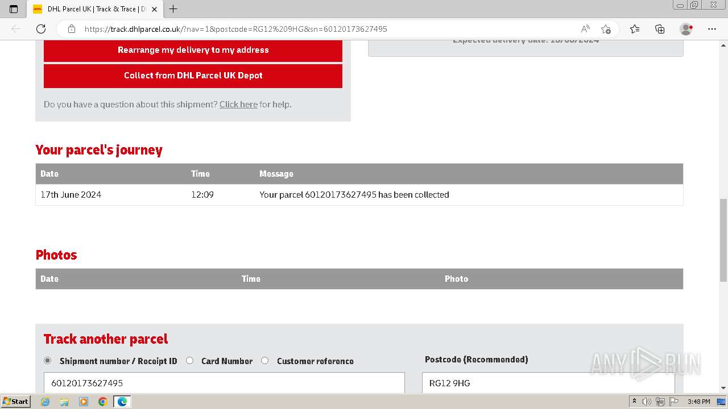This screenshot has height=409, width=728.
Task: Restore down the browser window
Action: pyautogui.click(x=694, y=5)
